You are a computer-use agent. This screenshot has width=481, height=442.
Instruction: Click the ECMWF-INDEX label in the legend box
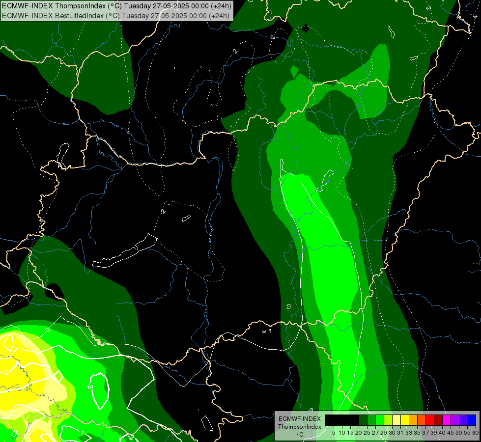(300, 419)
